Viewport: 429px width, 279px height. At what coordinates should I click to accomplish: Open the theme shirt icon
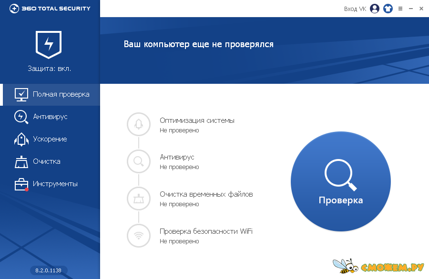[388, 9]
